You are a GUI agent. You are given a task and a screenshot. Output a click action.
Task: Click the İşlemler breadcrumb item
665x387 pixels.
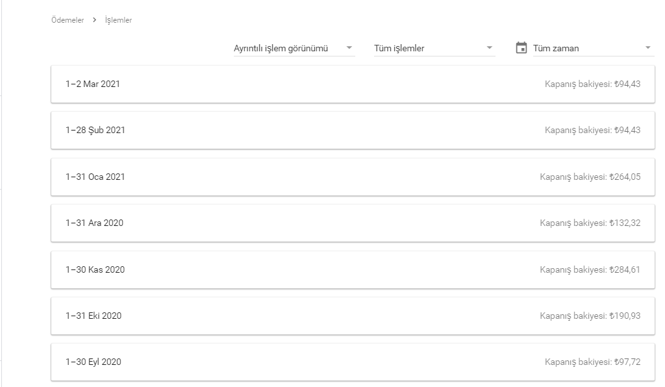(118, 20)
